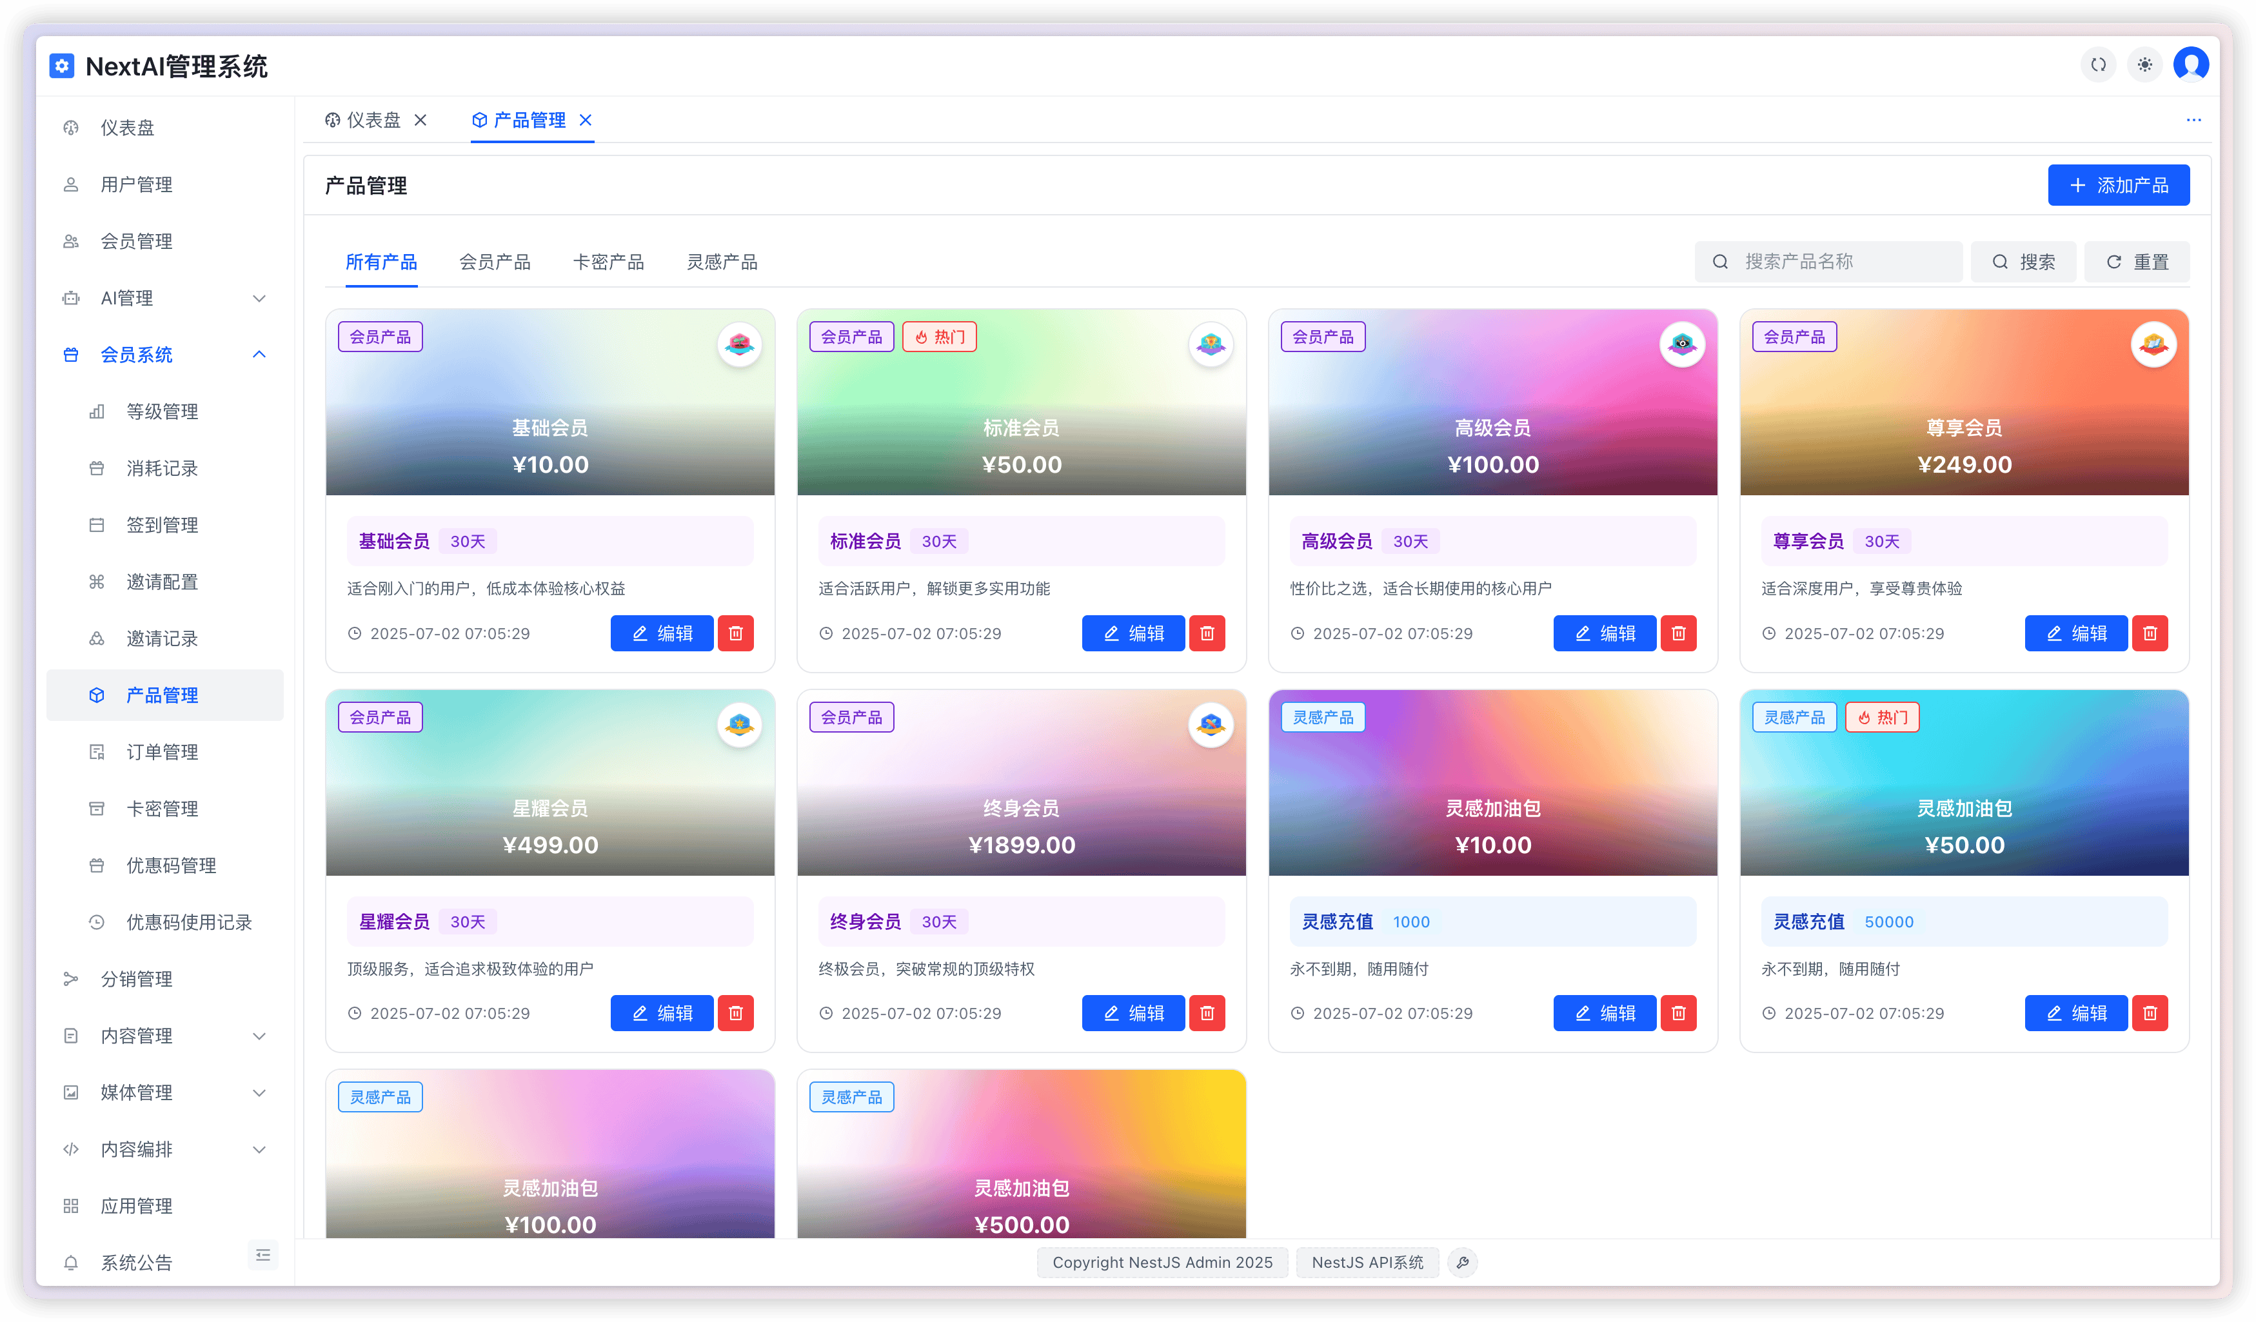Open 仪表盘 in the sidebar

pyautogui.click(x=164, y=128)
